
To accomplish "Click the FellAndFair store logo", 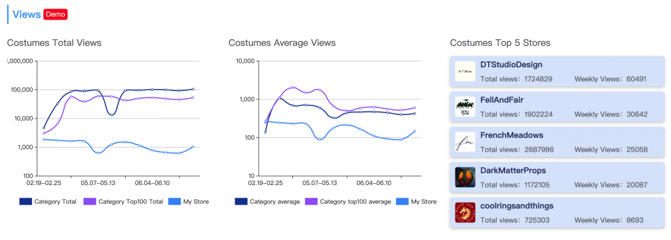I will coord(465,107).
